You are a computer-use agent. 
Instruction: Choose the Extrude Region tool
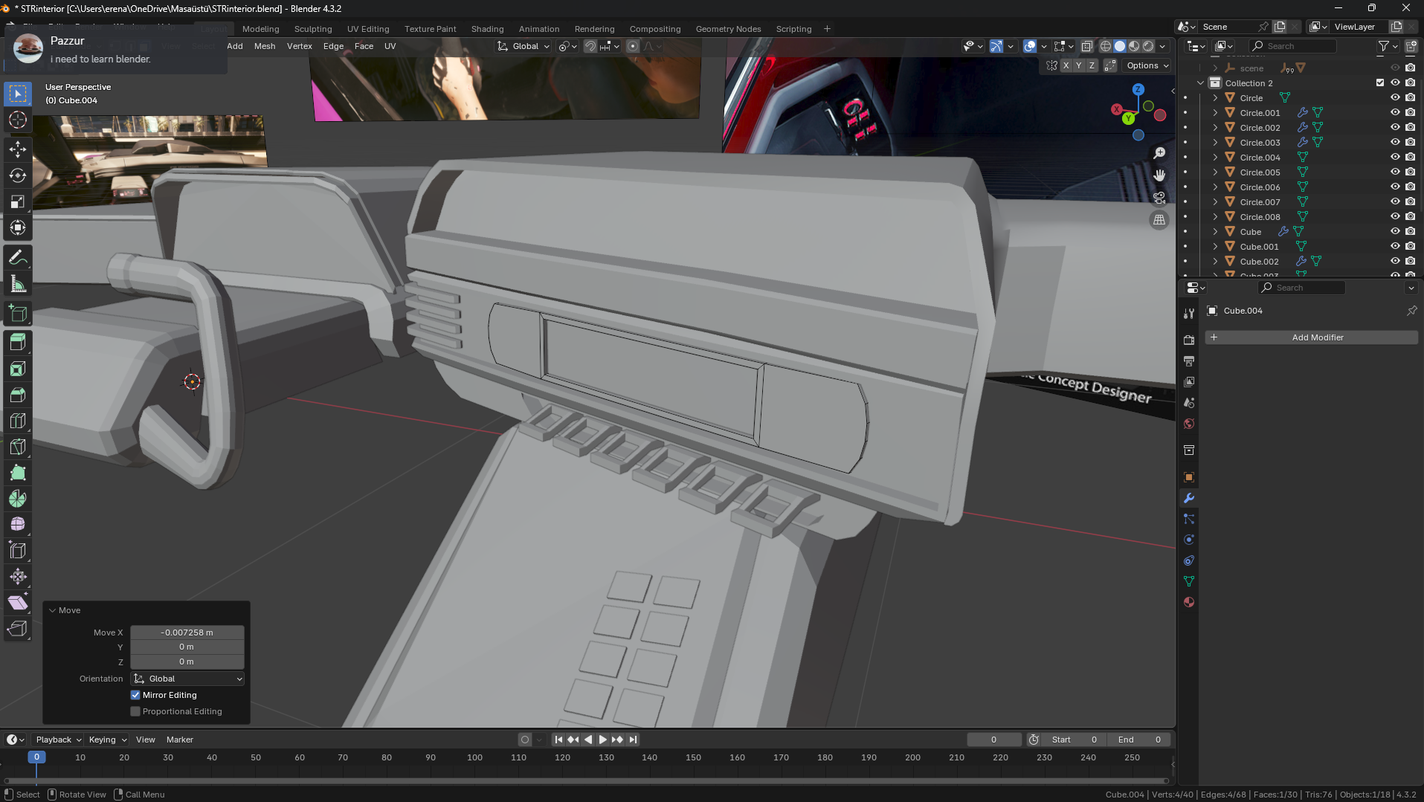[x=18, y=342]
